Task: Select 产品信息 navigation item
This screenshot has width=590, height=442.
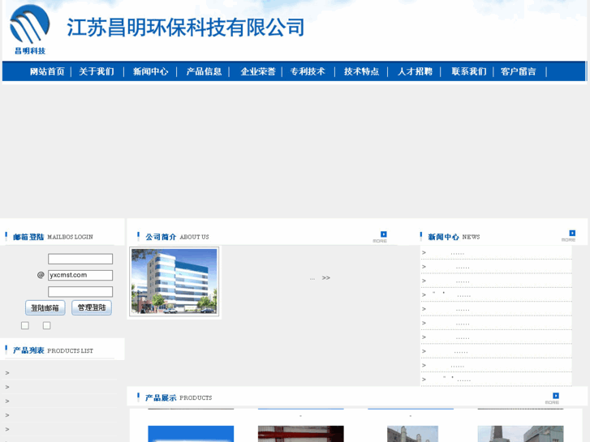Action: (x=204, y=71)
